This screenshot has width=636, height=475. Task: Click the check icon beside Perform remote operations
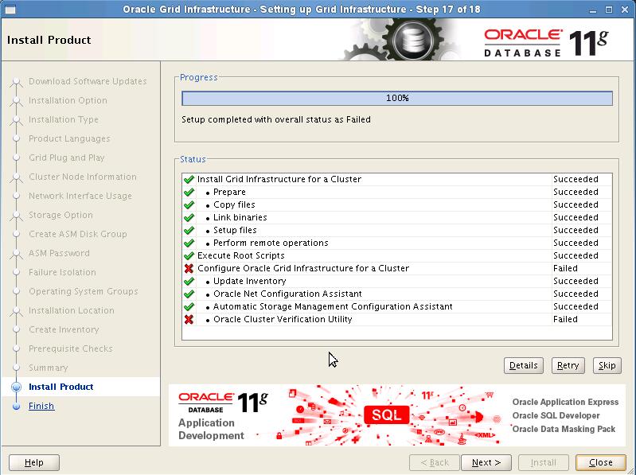(x=189, y=243)
